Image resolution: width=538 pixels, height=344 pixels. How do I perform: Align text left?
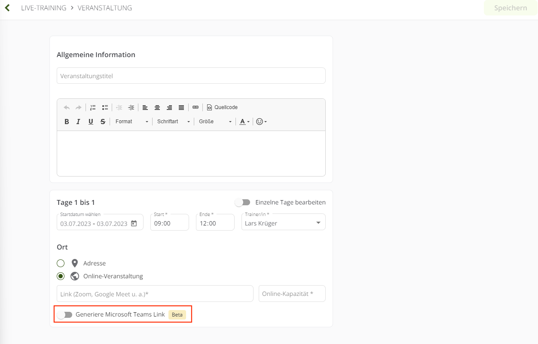pos(145,107)
